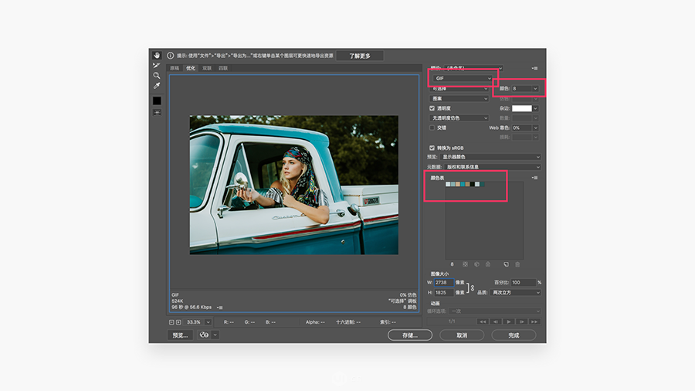This screenshot has width=695, height=391.
Task: Toggle slices visibility icon
Action: [x=157, y=113]
